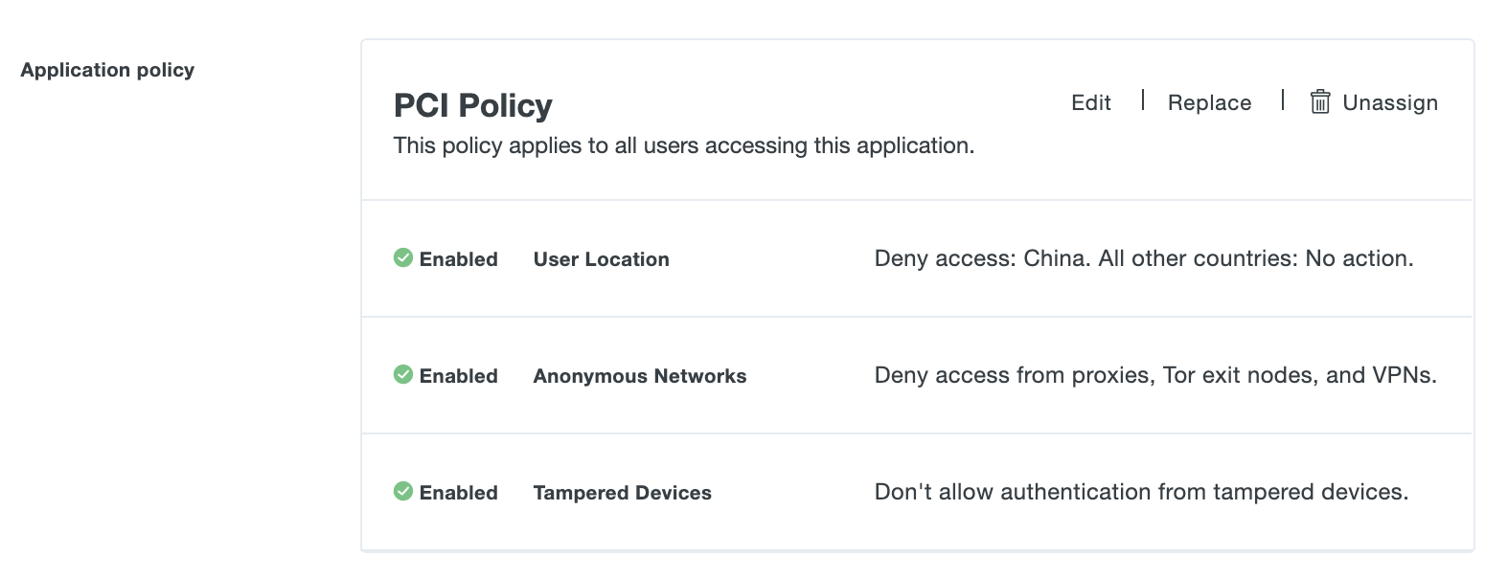The height and width of the screenshot is (577, 1485).
Task: Click the Application policy section label
Action: (106, 69)
